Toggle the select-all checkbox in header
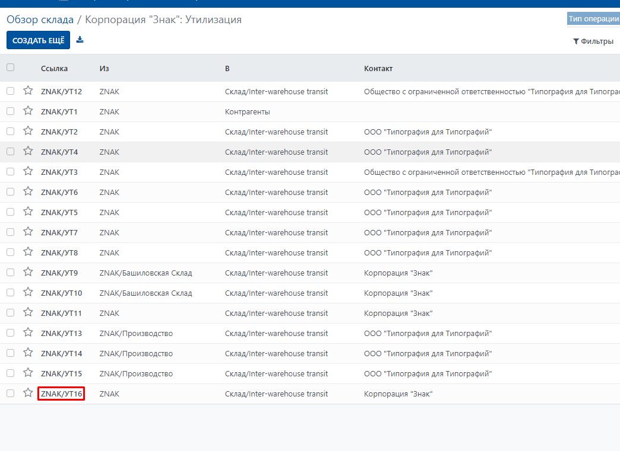 click(10, 68)
